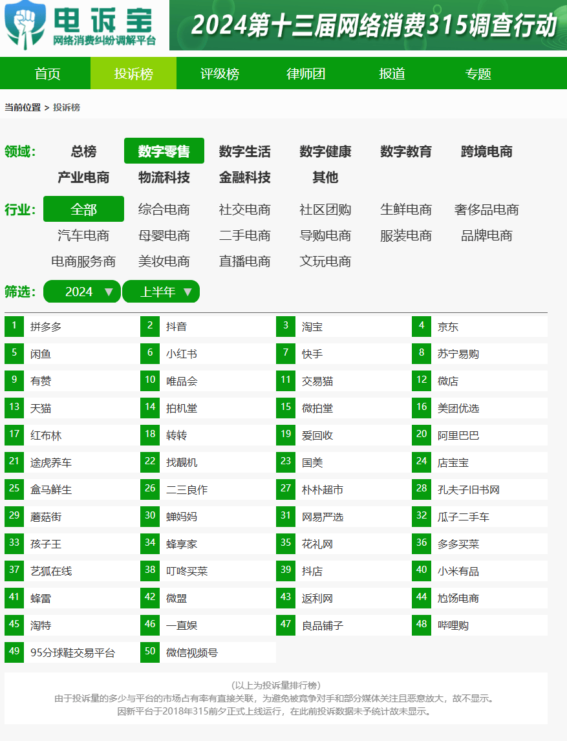Filter by 服装电商 industry
The image size is (567, 741).
[406, 235]
